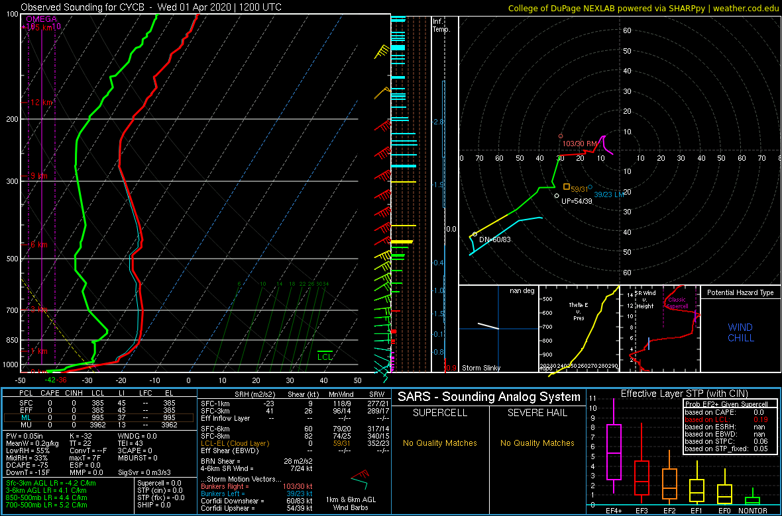This screenshot has height=516, width=782.
Task: Click the Potential Hazard Type header
Action: 740,292
